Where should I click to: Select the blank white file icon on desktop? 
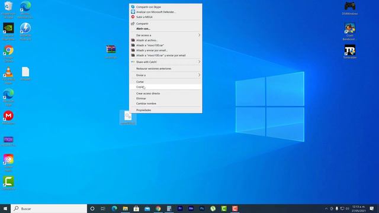[25, 73]
